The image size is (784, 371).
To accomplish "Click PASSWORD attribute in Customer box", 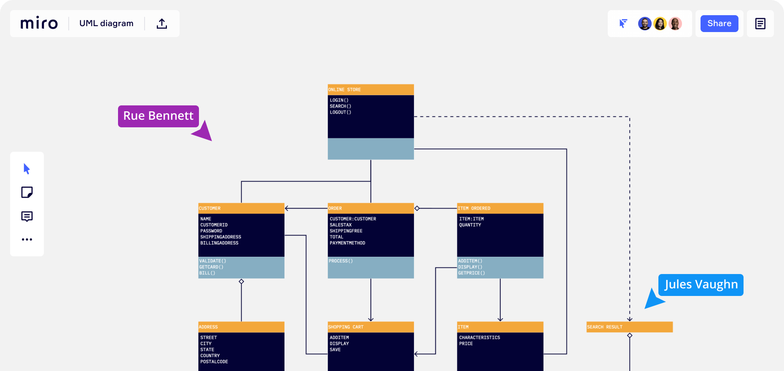I will point(211,231).
